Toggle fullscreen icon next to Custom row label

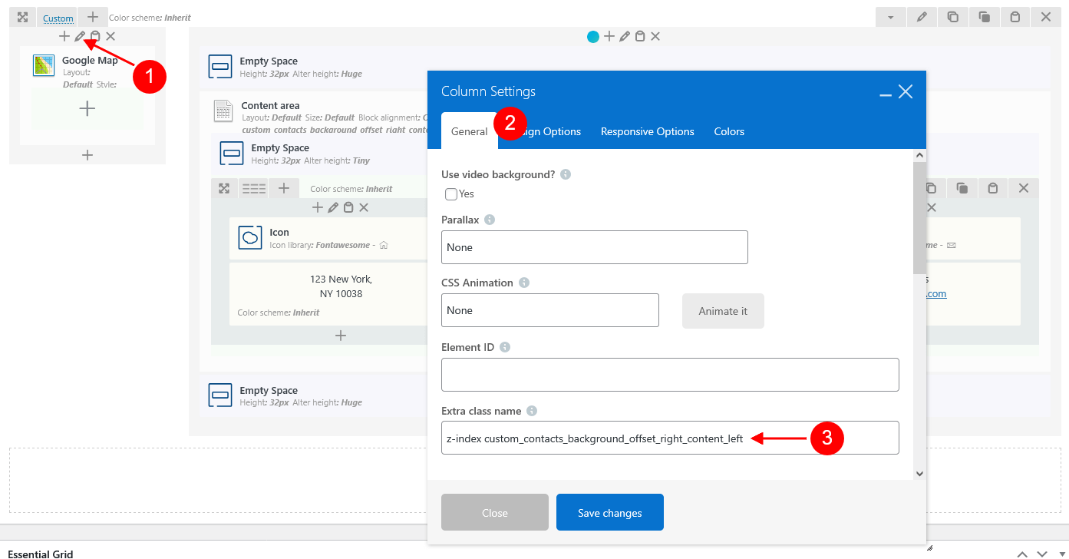23,17
